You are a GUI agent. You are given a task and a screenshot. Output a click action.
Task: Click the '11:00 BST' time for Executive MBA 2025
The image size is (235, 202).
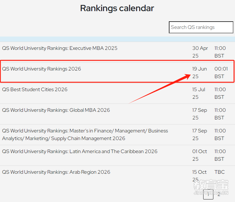tap(220, 52)
